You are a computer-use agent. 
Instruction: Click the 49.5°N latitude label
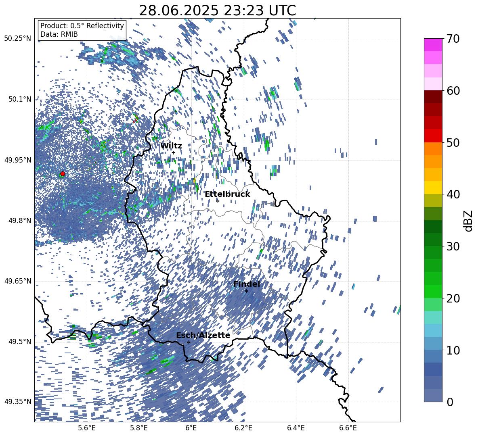click(x=19, y=342)
